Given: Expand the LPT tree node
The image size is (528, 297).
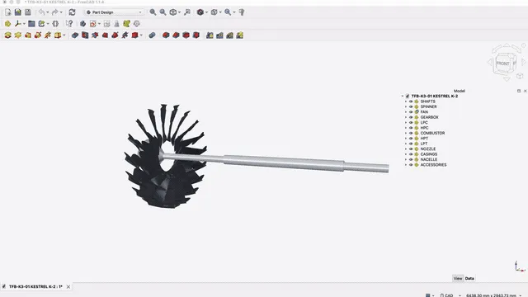Looking at the screenshot, I should 406,144.
